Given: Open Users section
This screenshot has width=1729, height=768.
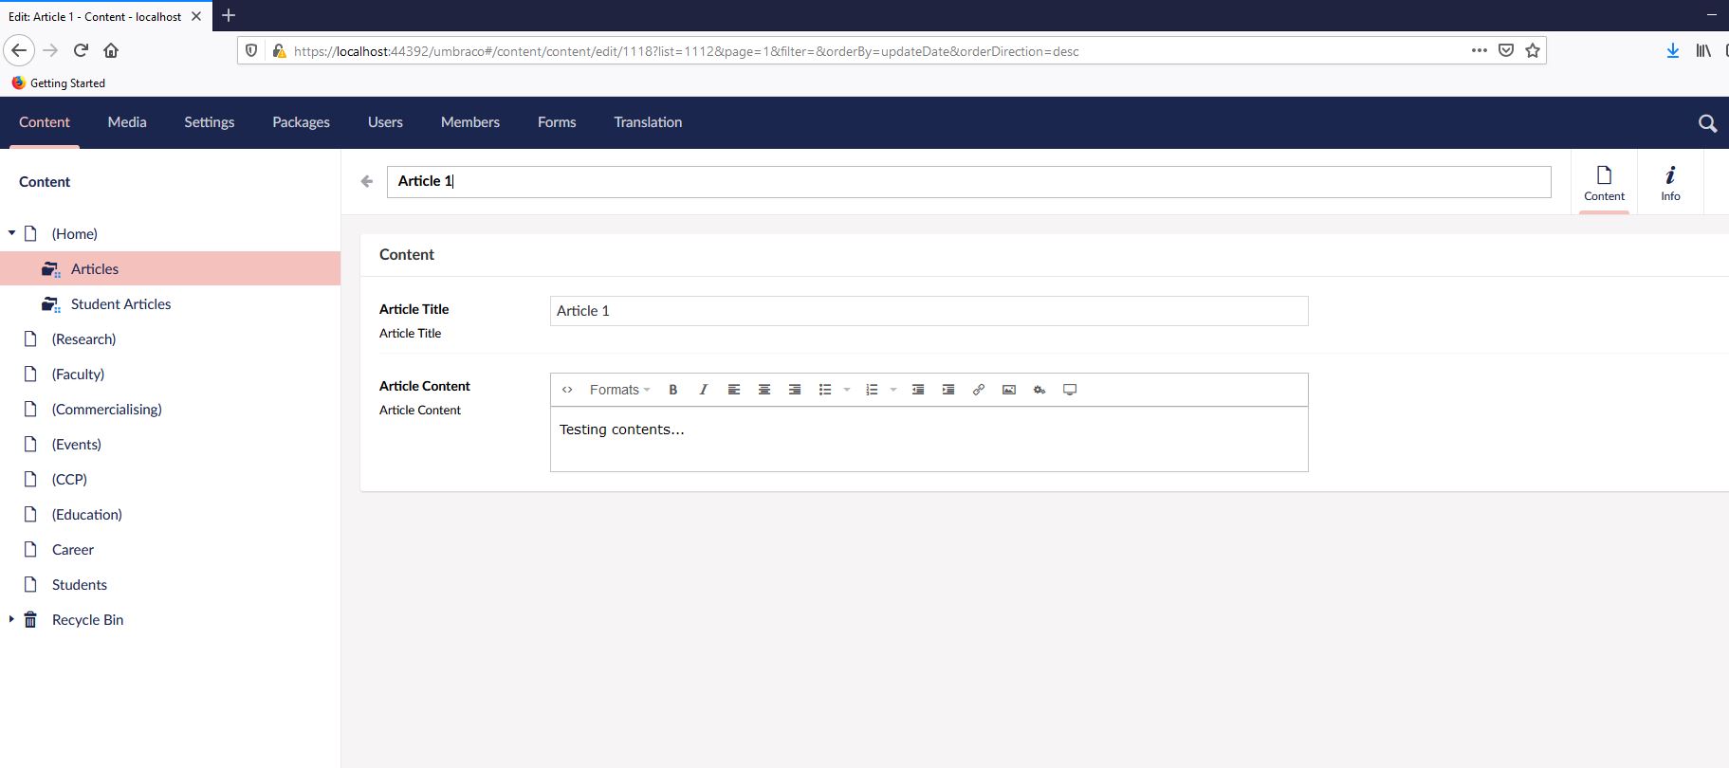Looking at the screenshot, I should (x=385, y=122).
